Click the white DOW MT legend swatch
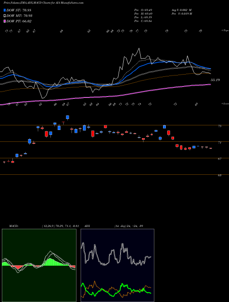The width and height of the screenshot is (229, 302). (5, 16)
